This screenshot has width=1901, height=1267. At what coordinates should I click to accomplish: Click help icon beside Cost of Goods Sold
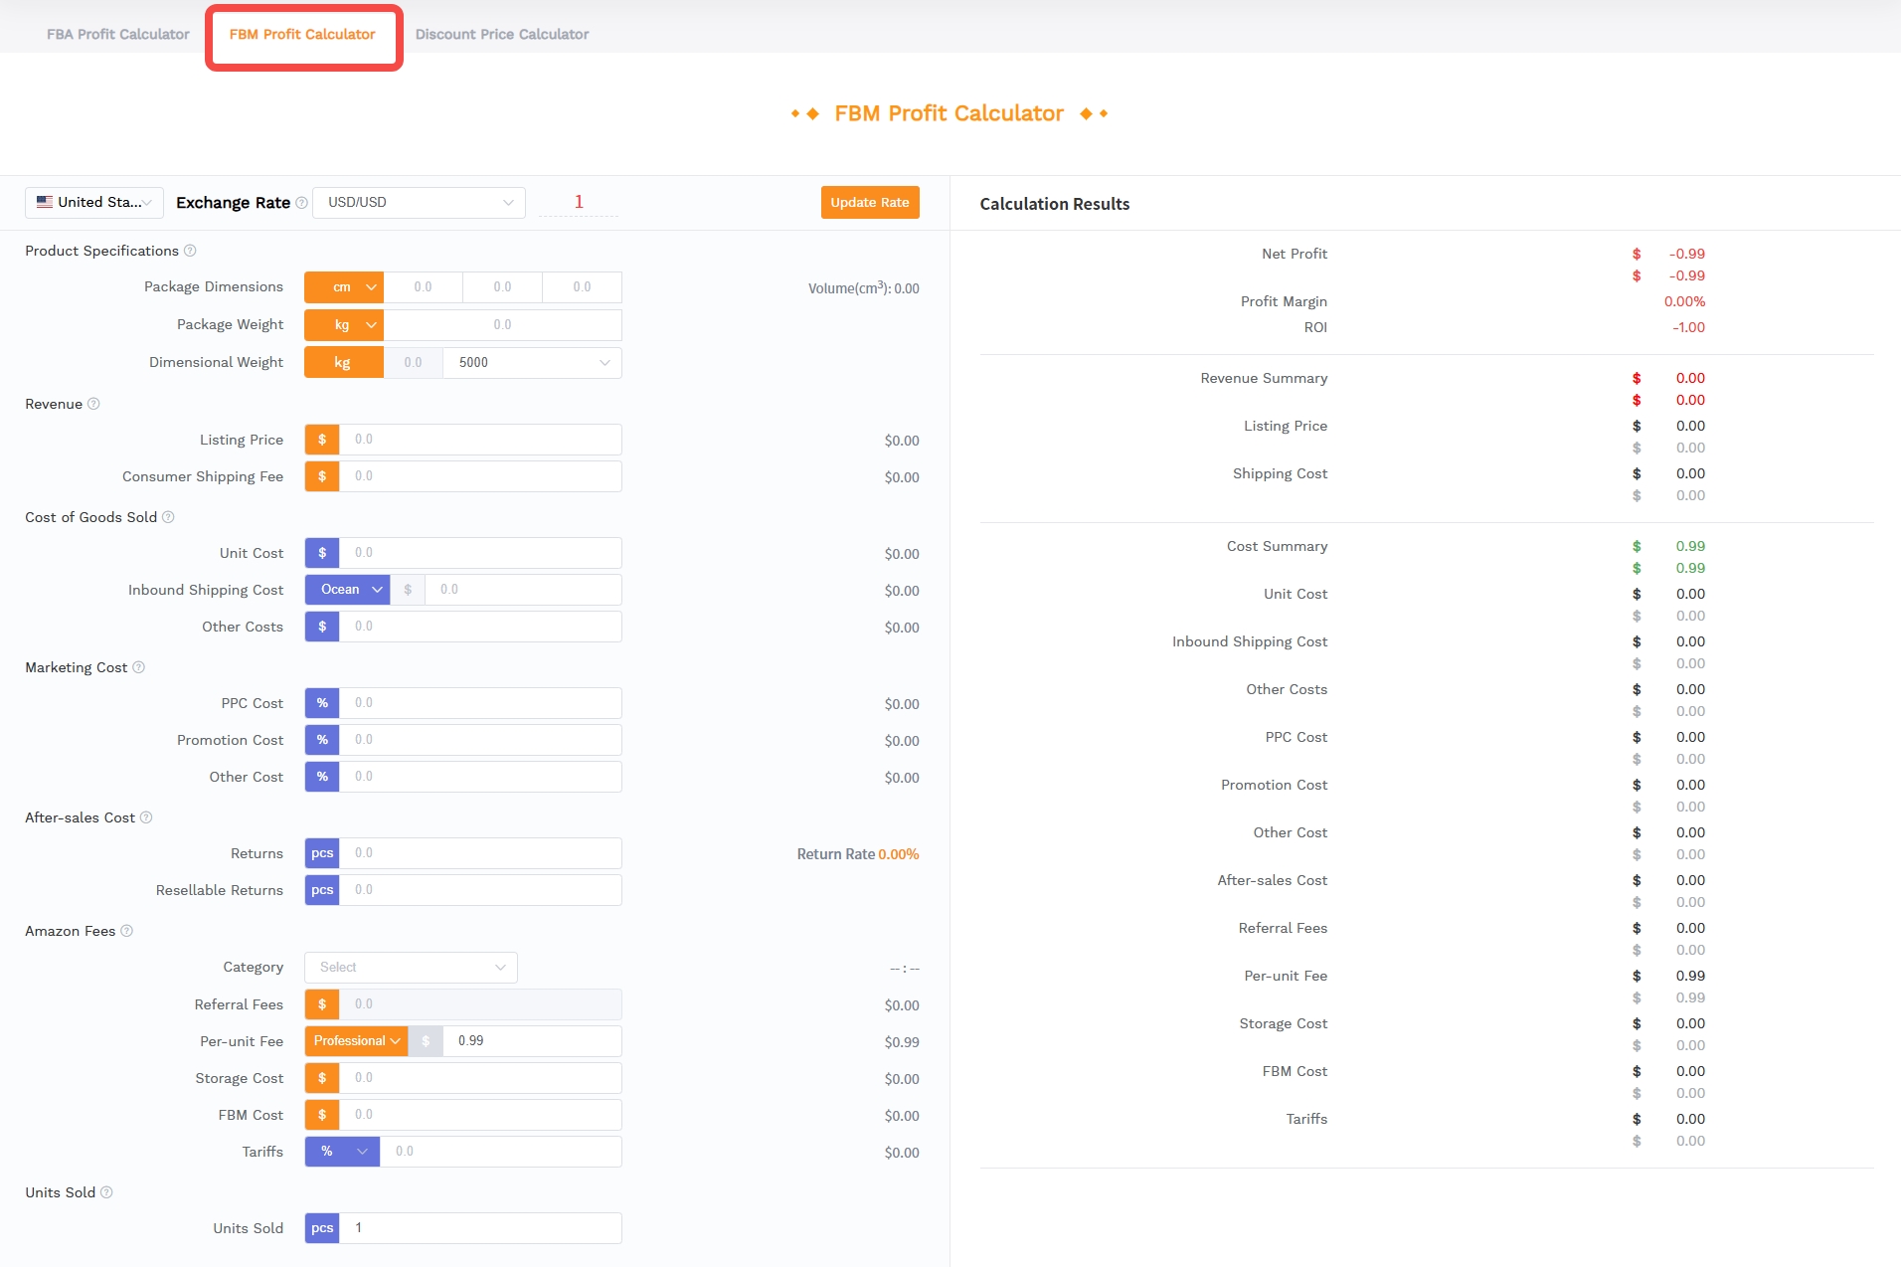pos(168,517)
